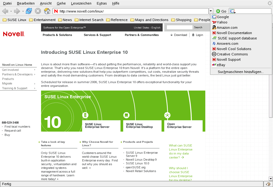Open the Datei menu
This screenshot has height=187, width=273.
pos(7,3)
